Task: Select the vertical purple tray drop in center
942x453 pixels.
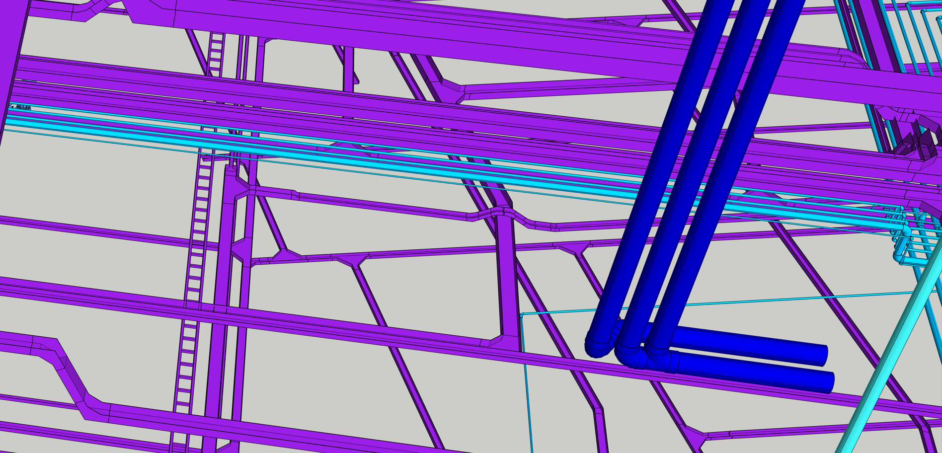Action: click(x=507, y=278)
